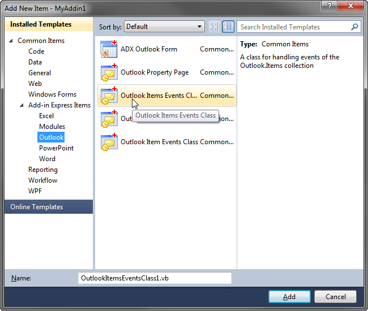Select Windows Forms category
The width and height of the screenshot is (368, 311).
click(52, 94)
